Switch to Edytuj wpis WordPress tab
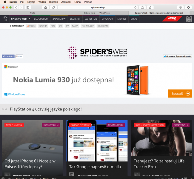 tap(97, 13)
